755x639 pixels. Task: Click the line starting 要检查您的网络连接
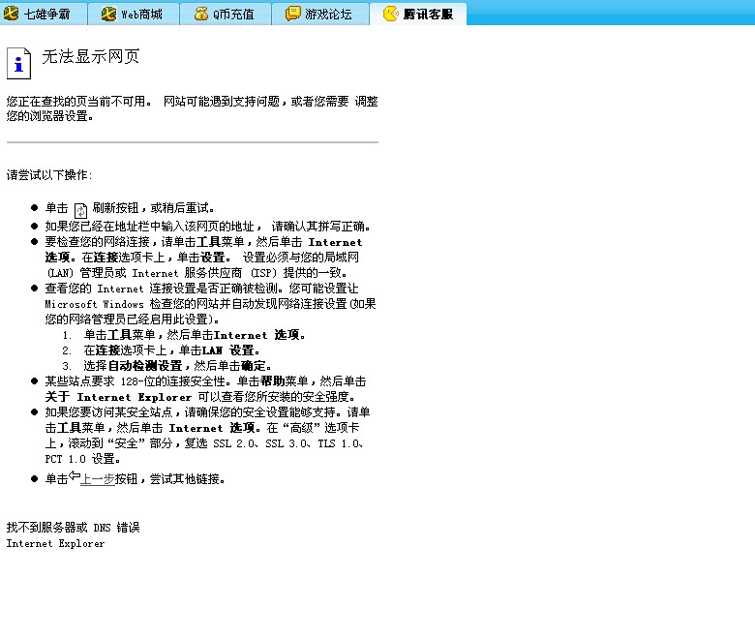203,242
